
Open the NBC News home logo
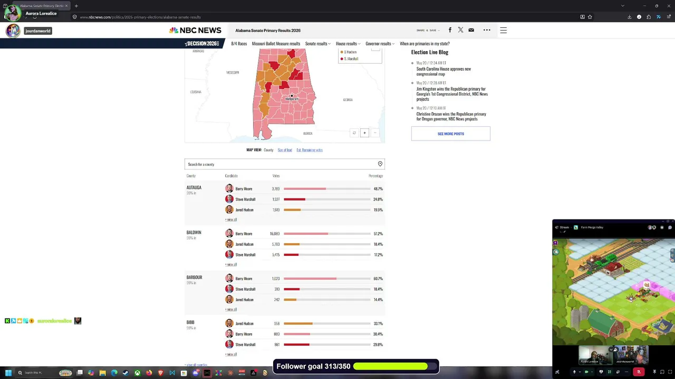195,31
